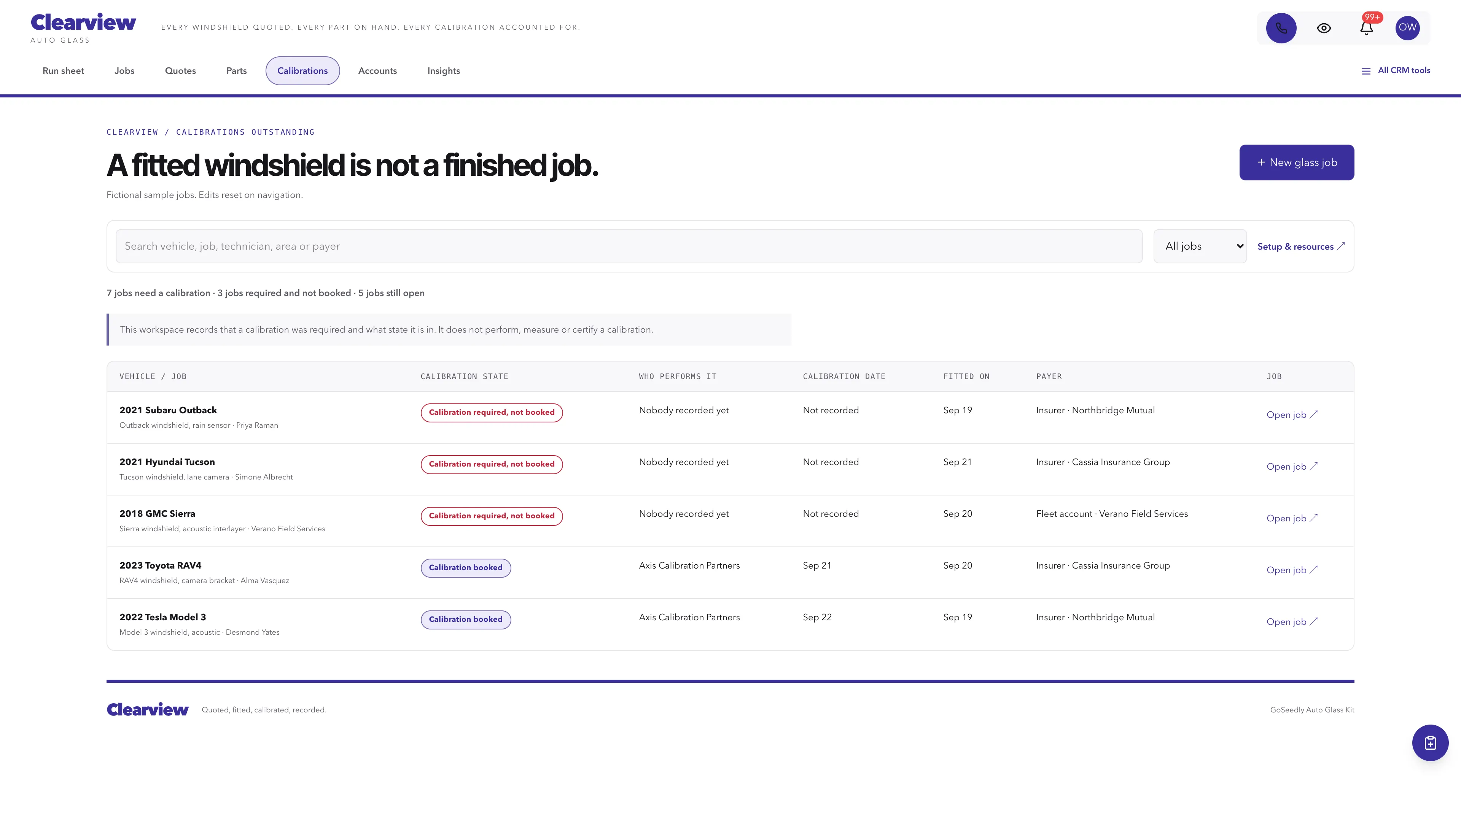Click the Clearview Auto Glass logo
Viewport: 1461px width, 822px height.
click(x=83, y=28)
